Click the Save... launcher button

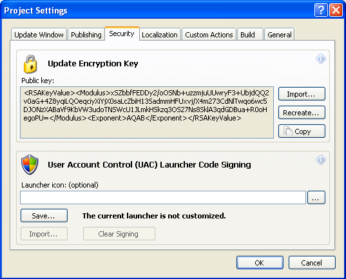pyautogui.click(x=44, y=216)
